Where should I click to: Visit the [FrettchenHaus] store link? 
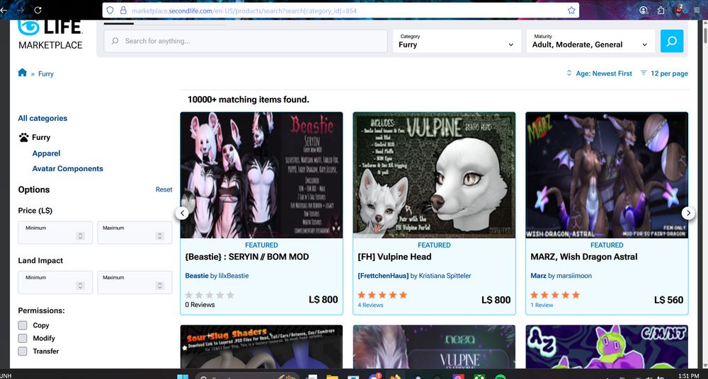click(383, 276)
